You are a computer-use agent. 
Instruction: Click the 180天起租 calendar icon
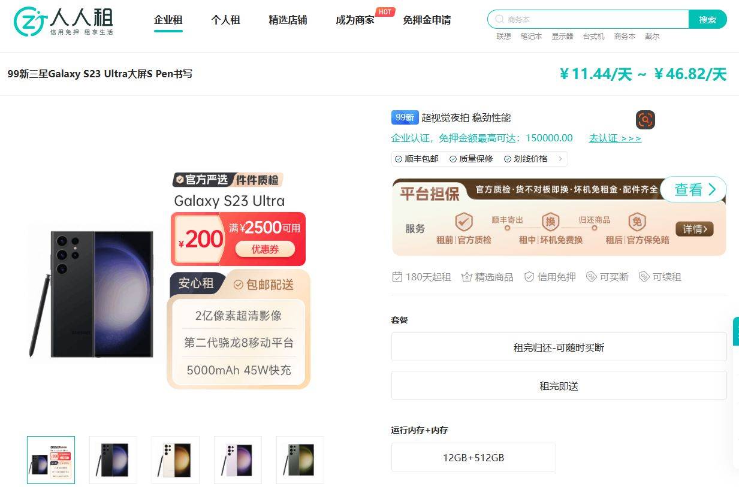397,277
